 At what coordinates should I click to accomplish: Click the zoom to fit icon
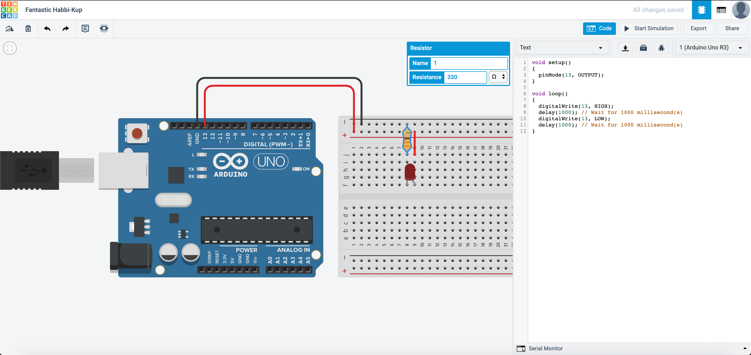[10, 48]
